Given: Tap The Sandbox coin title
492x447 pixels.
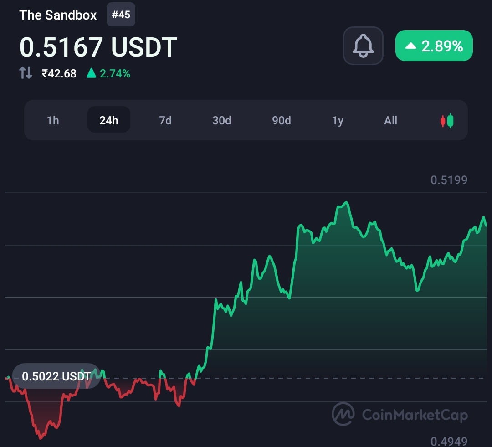Looking at the screenshot, I should pos(58,15).
